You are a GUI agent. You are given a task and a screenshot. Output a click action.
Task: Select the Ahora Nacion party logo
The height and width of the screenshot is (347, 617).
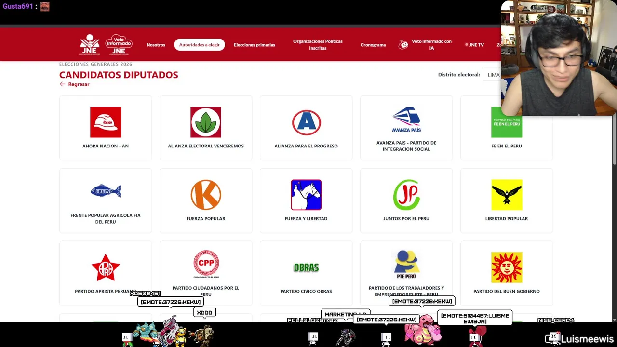106,122
